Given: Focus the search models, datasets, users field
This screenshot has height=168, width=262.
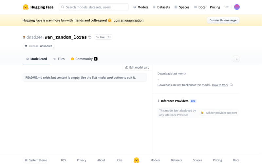Looking at the screenshot, I should 94,7.
